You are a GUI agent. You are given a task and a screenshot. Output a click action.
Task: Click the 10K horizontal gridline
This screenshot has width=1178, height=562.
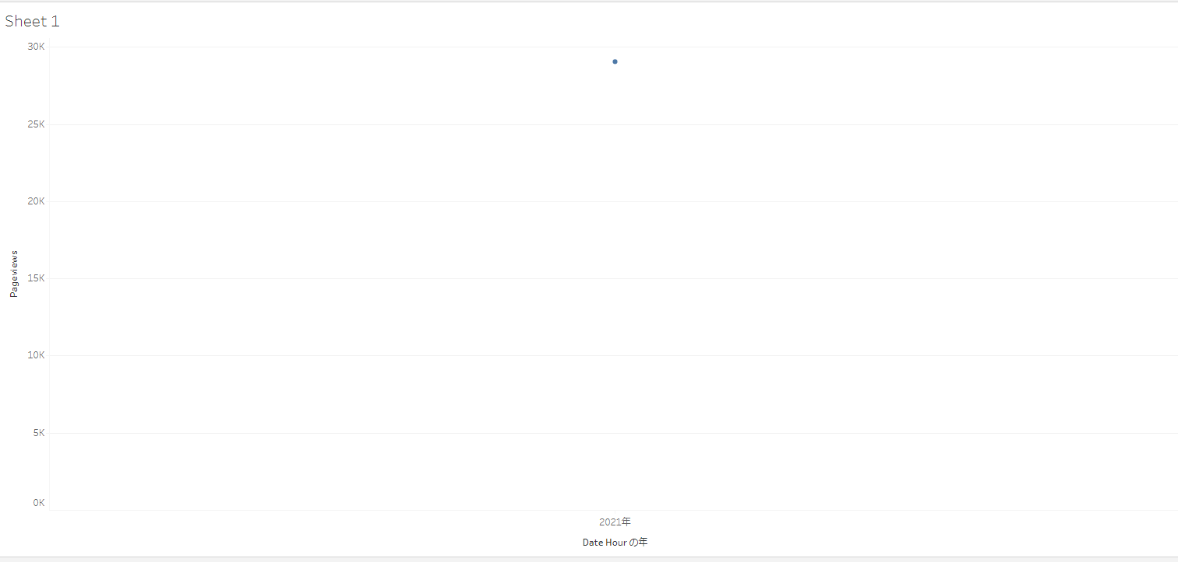pyautogui.click(x=613, y=355)
